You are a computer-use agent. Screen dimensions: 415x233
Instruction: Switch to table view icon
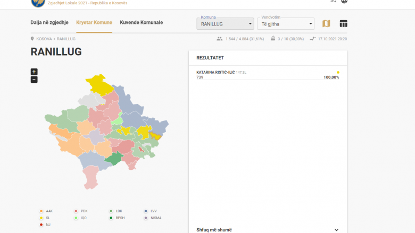[343, 24]
